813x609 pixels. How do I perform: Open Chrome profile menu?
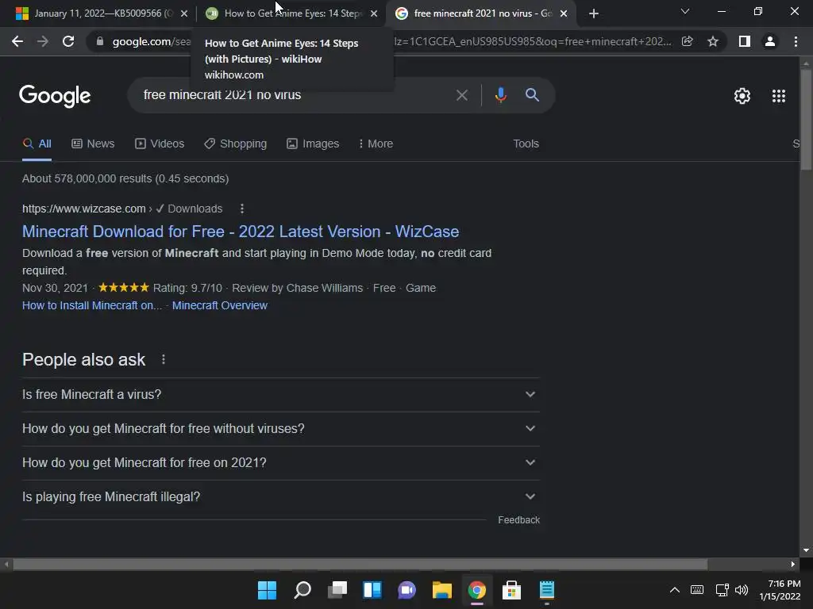(x=770, y=41)
